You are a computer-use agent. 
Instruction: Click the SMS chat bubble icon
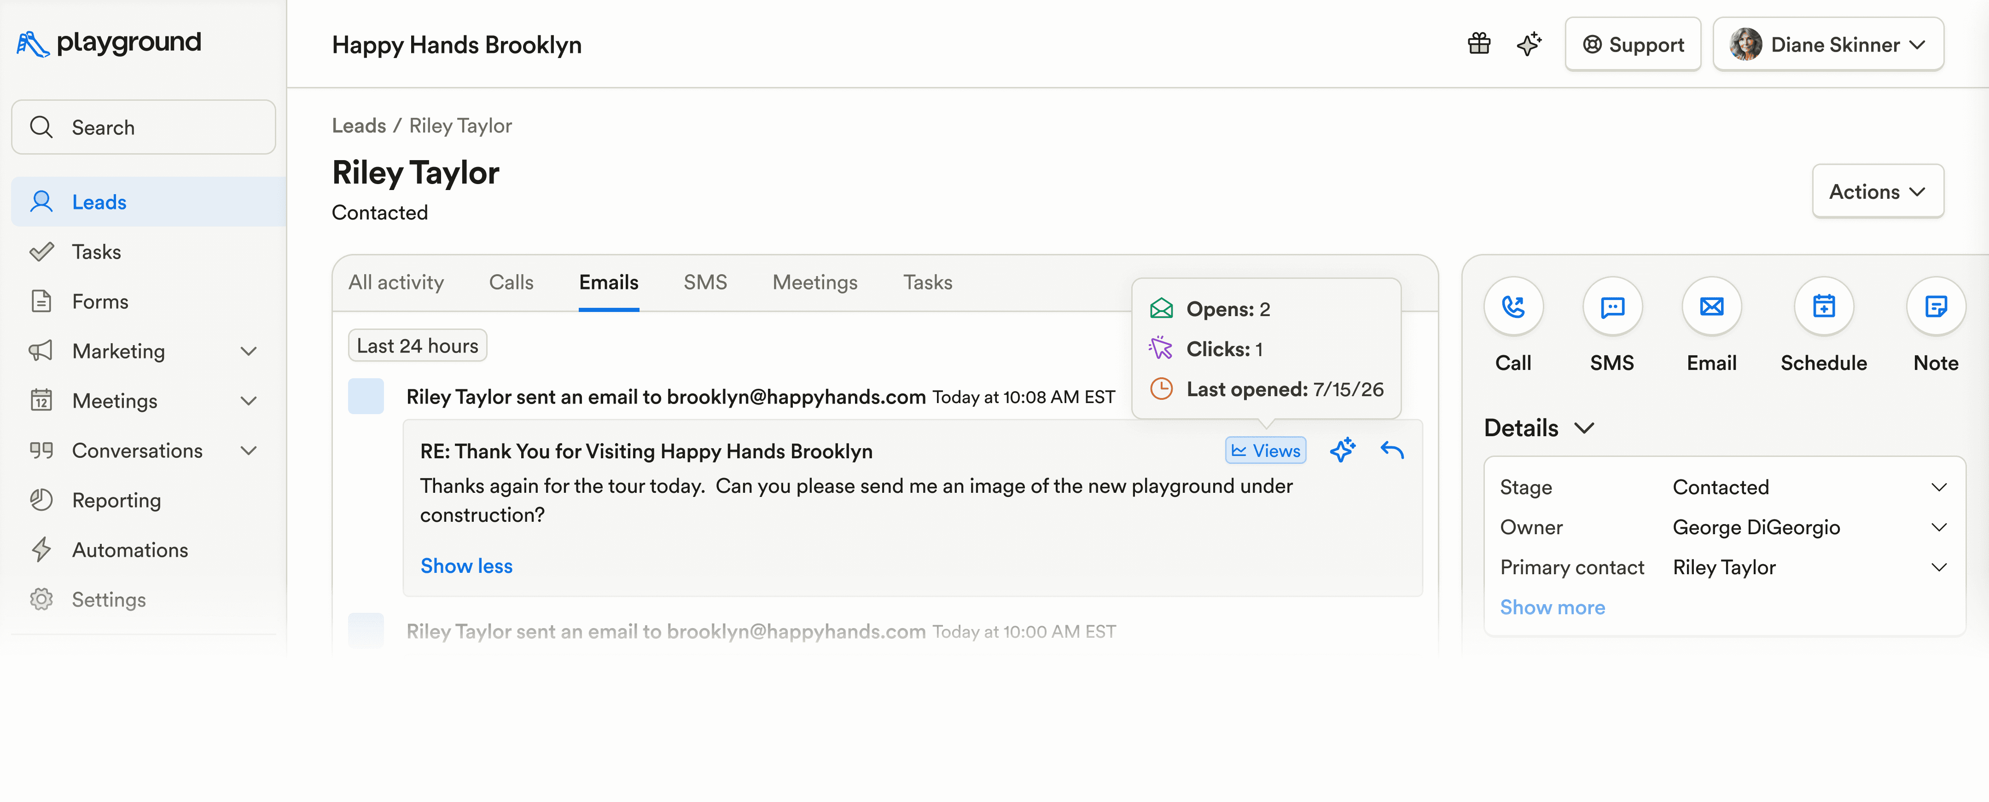click(1612, 306)
